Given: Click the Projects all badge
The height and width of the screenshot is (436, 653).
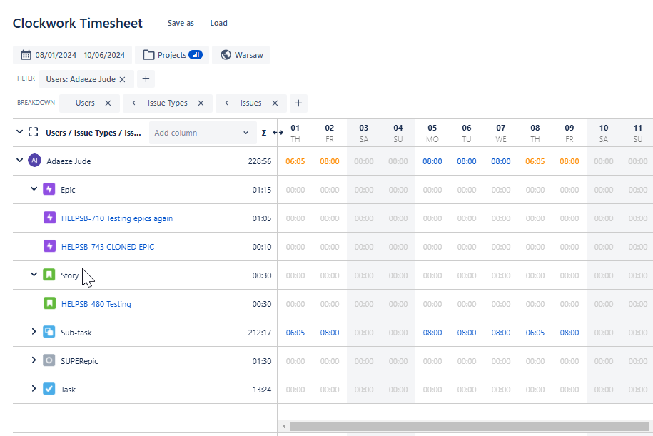Looking at the screenshot, I should click(196, 55).
